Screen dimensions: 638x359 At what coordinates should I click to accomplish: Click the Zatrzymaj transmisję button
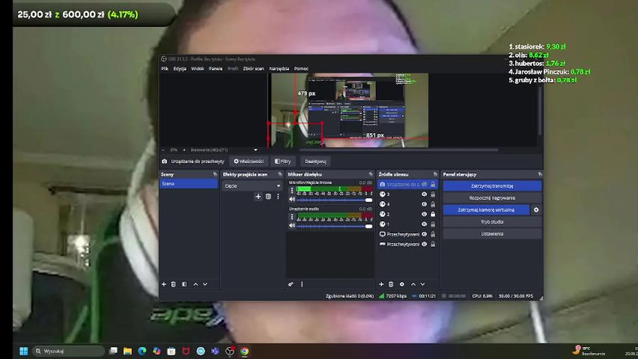(x=492, y=186)
